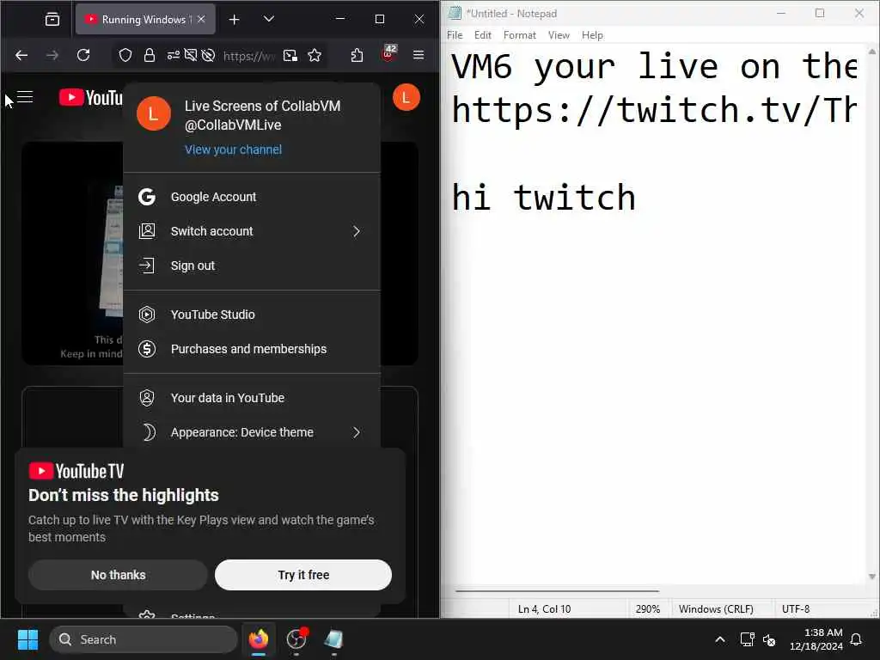The width and height of the screenshot is (880, 660).
Task: Open Firefox application hamburger menu
Action: [x=419, y=55]
